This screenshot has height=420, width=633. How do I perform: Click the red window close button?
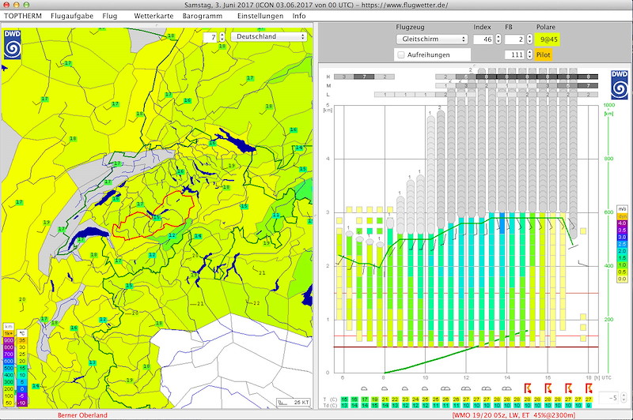click(x=6, y=5)
